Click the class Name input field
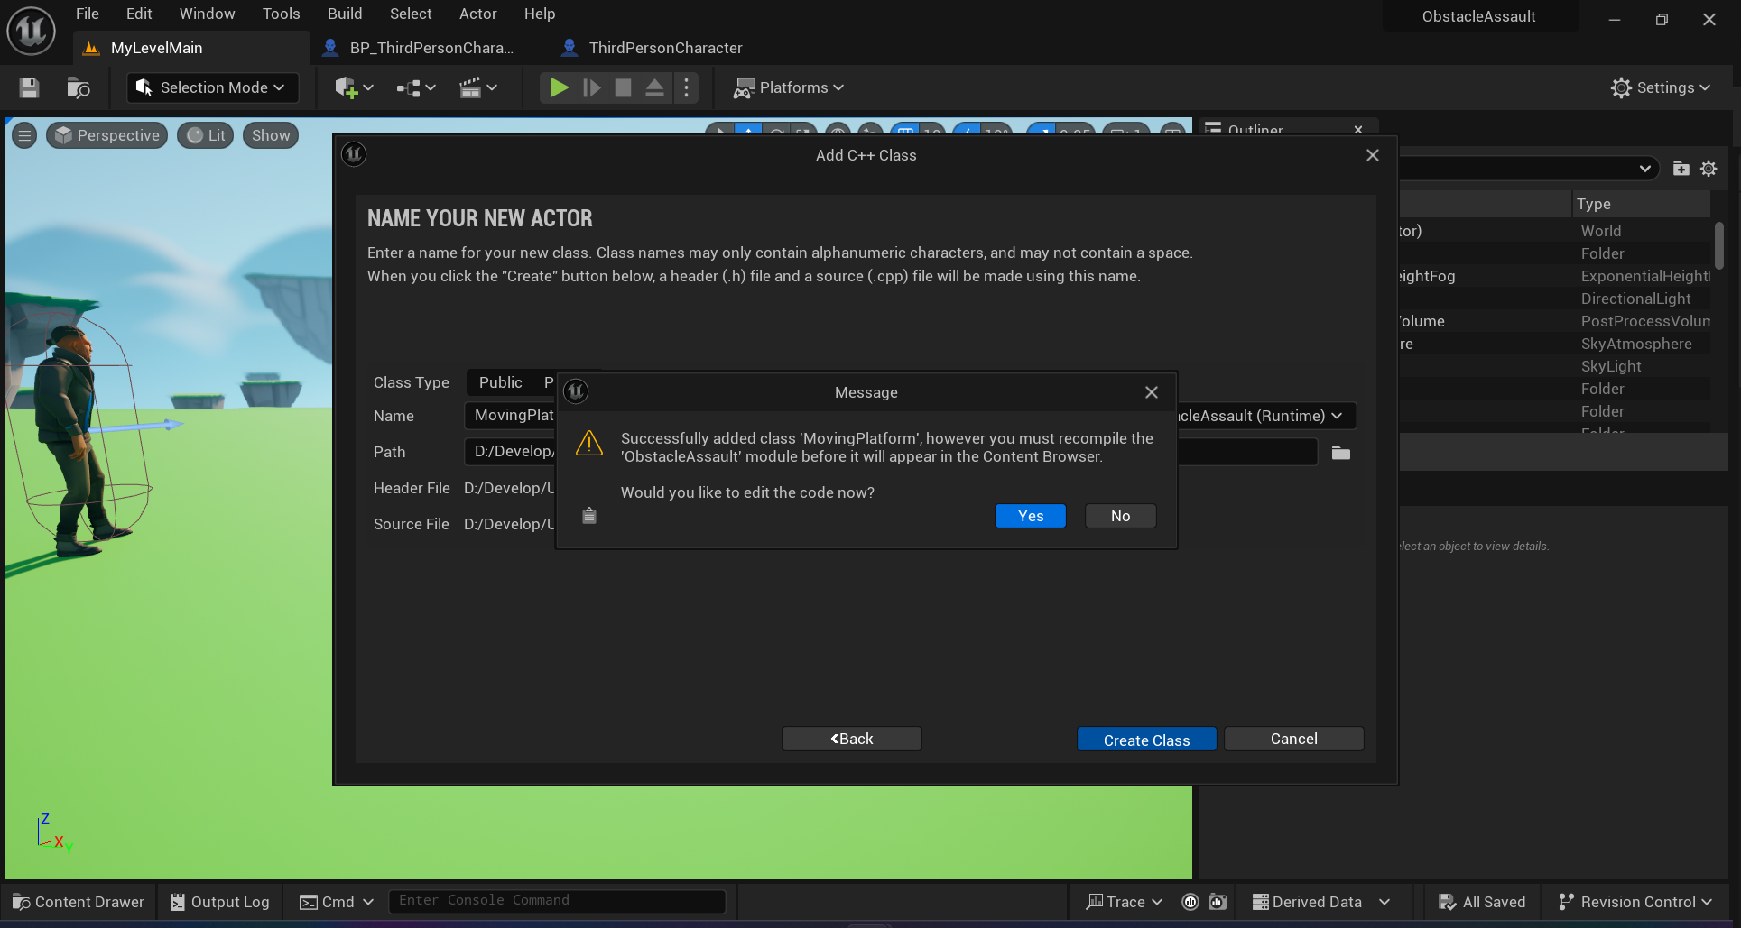The image size is (1741, 928). (x=510, y=415)
